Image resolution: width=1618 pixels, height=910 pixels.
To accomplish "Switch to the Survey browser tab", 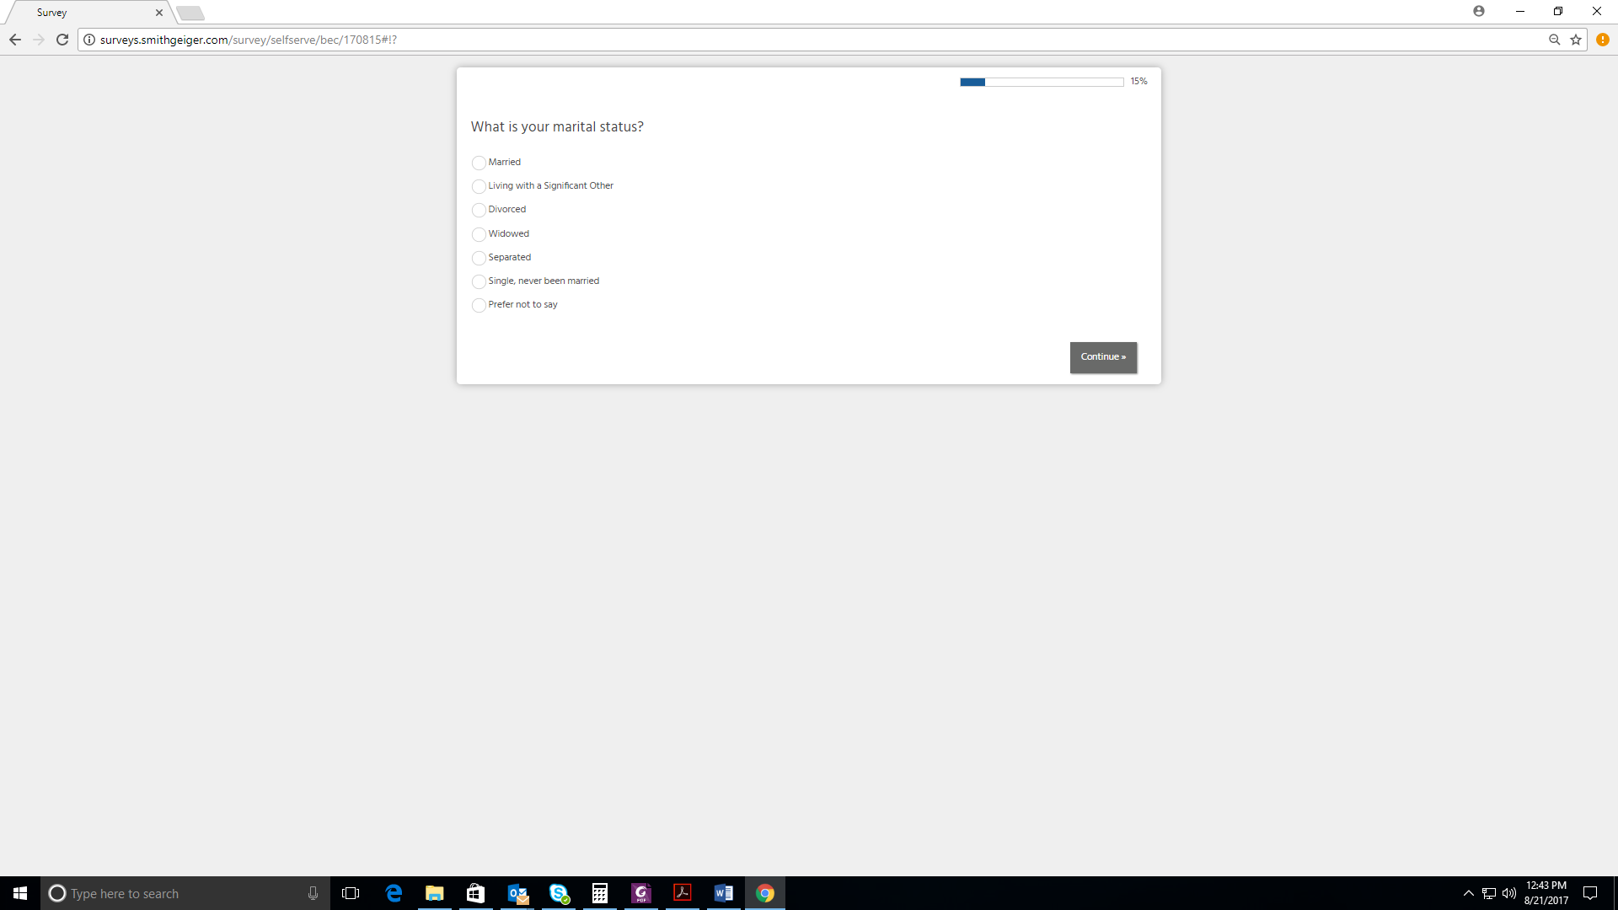I will tap(84, 13).
